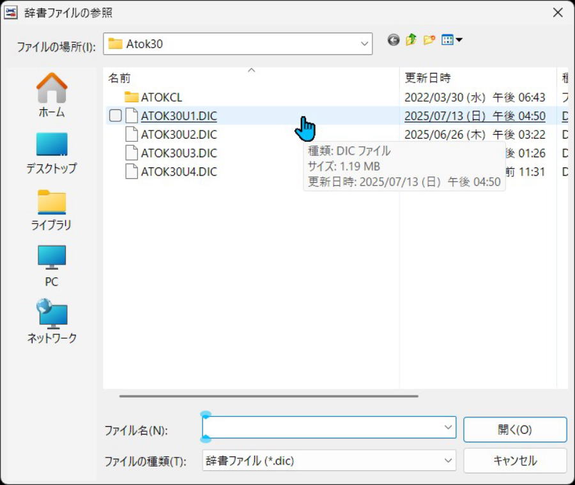Close the 辞書ファイルの参照 dialog
The height and width of the screenshot is (485, 575).
(x=558, y=13)
